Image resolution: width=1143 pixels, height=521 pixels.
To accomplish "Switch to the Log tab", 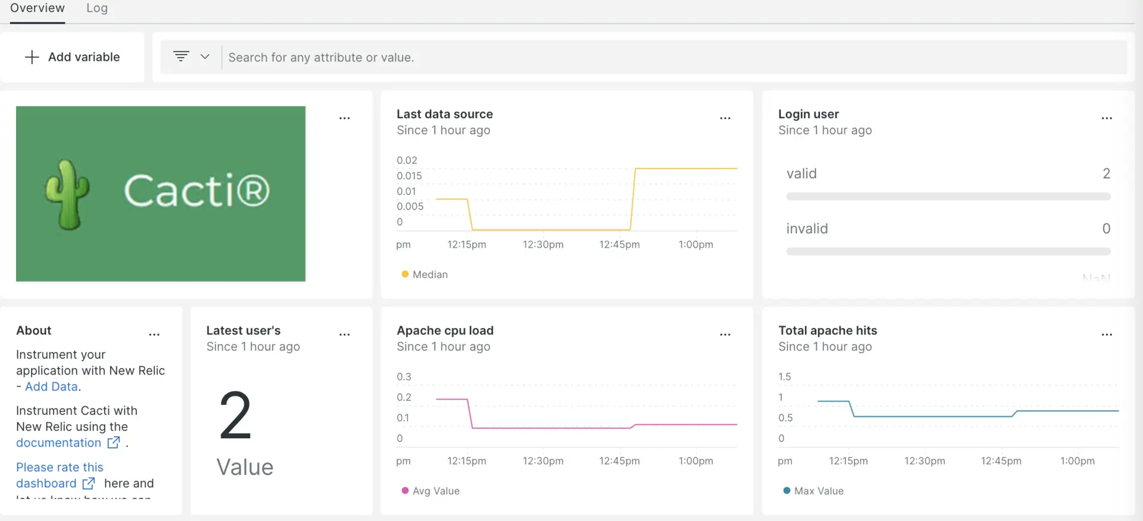I will tap(97, 8).
